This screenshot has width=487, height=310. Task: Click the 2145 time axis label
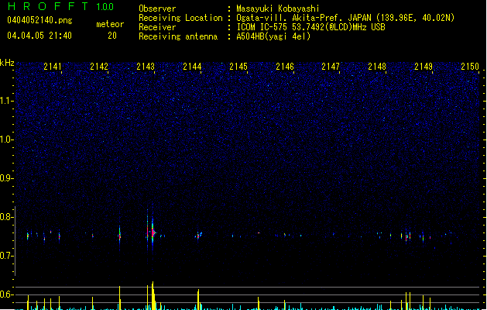click(238, 67)
